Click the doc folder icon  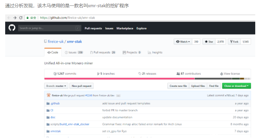tap(48, 117)
